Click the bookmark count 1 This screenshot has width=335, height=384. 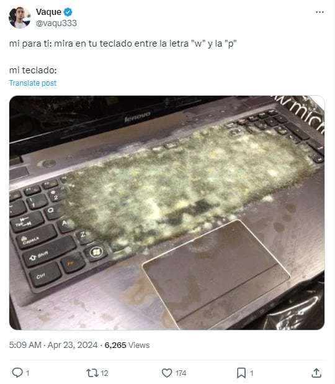pos(252,373)
